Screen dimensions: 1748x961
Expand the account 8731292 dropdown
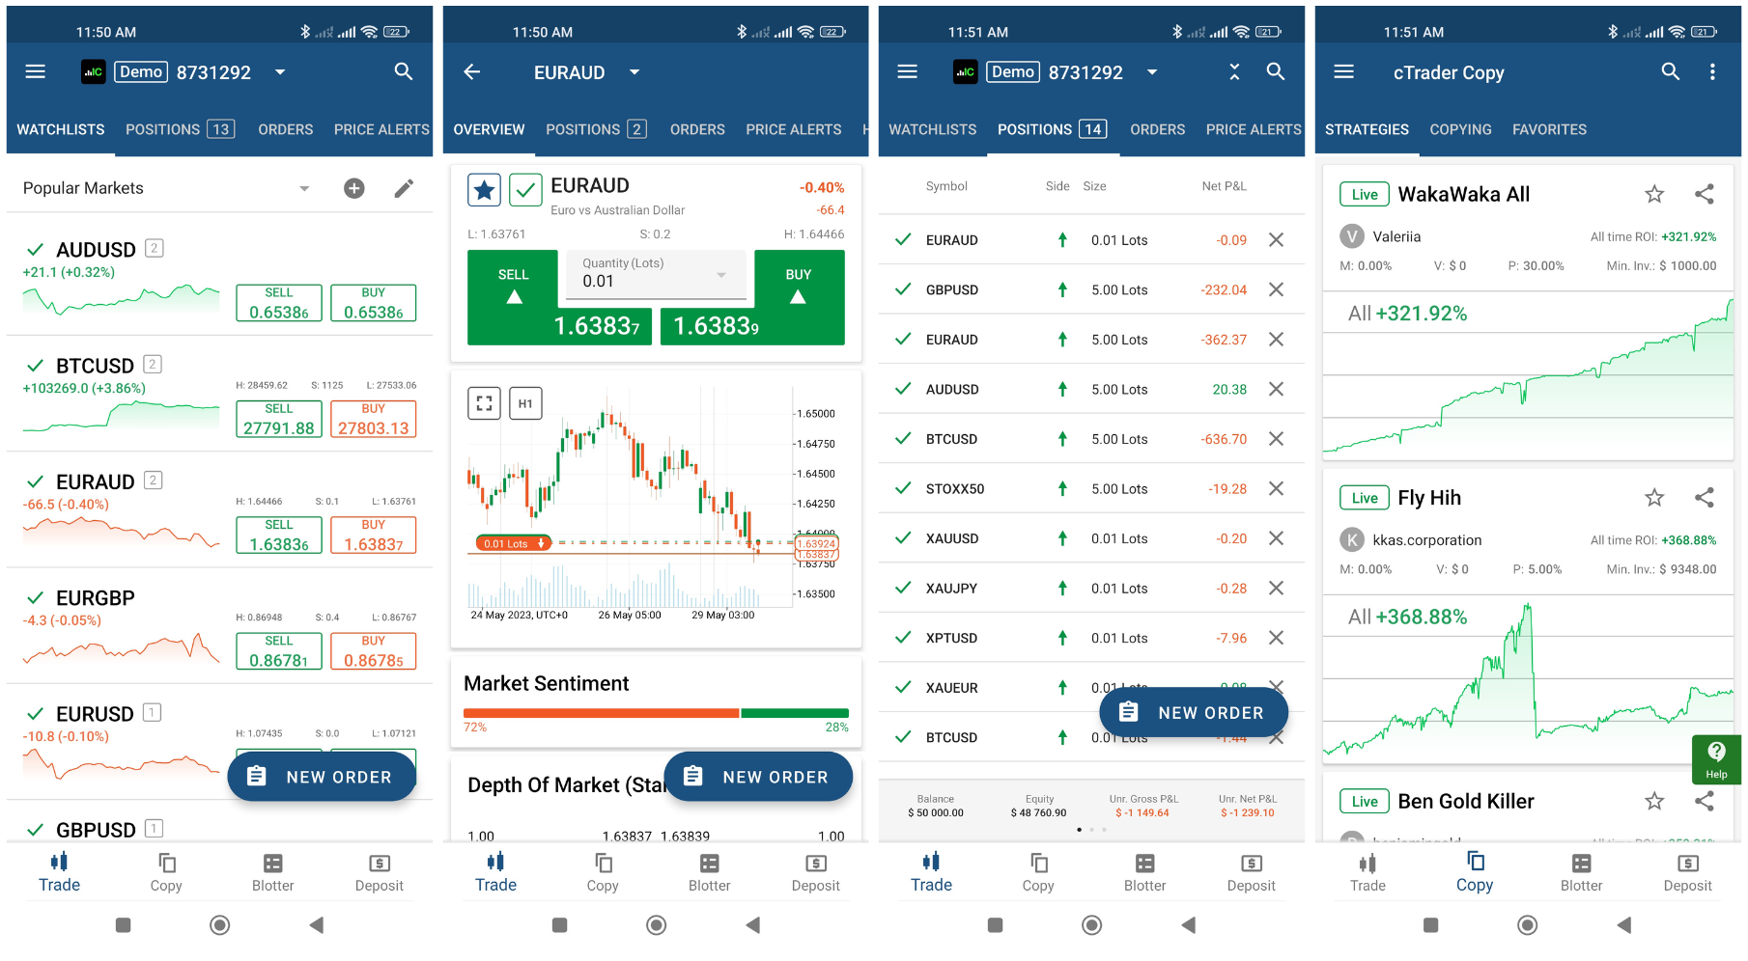pyautogui.click(x=280, y=71)
